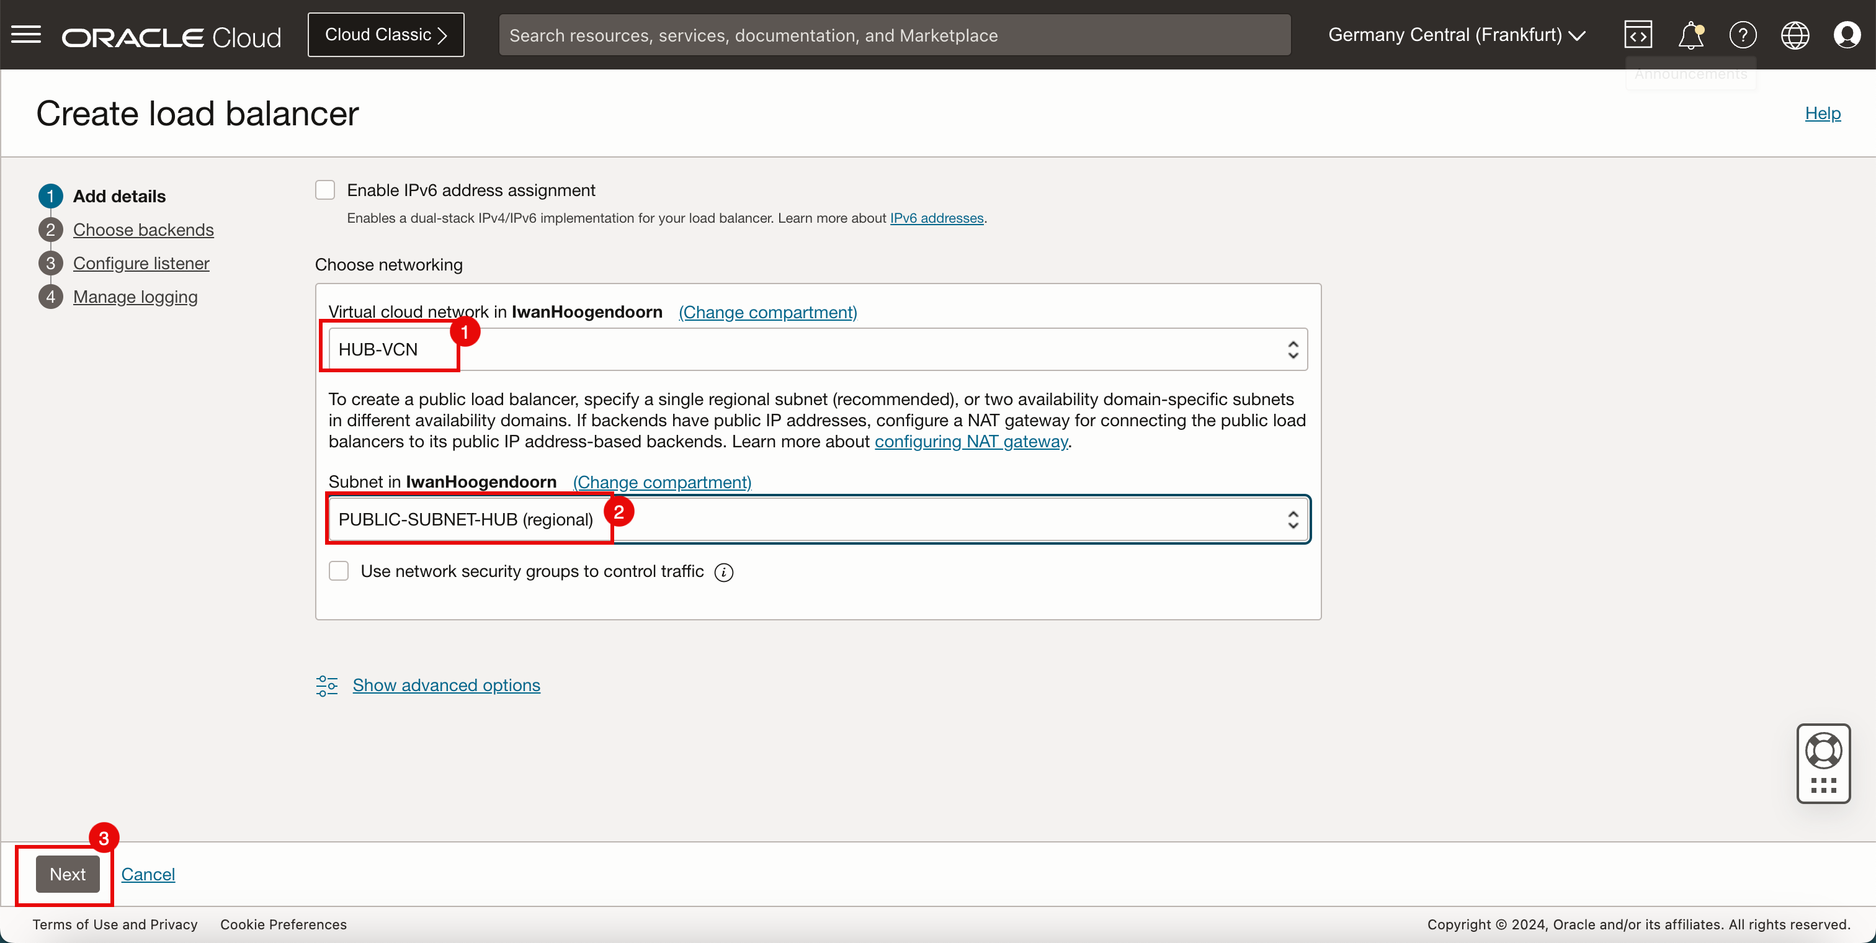Toggle network security groups checkbox
The width and height of the screenshot is (1876, 943).
(339, 570)
